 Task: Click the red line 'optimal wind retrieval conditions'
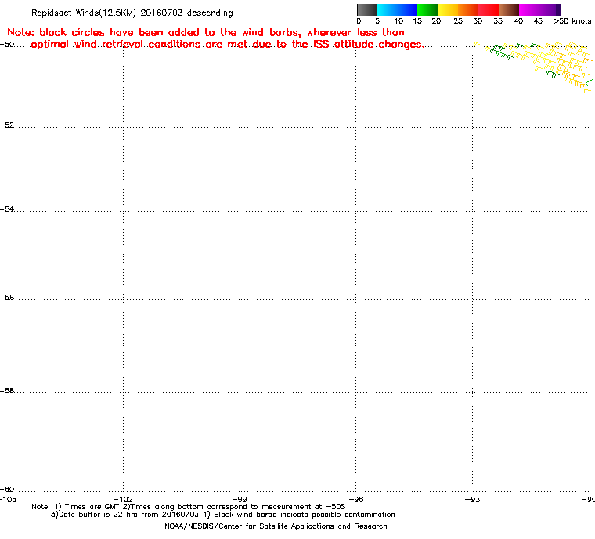227,45
